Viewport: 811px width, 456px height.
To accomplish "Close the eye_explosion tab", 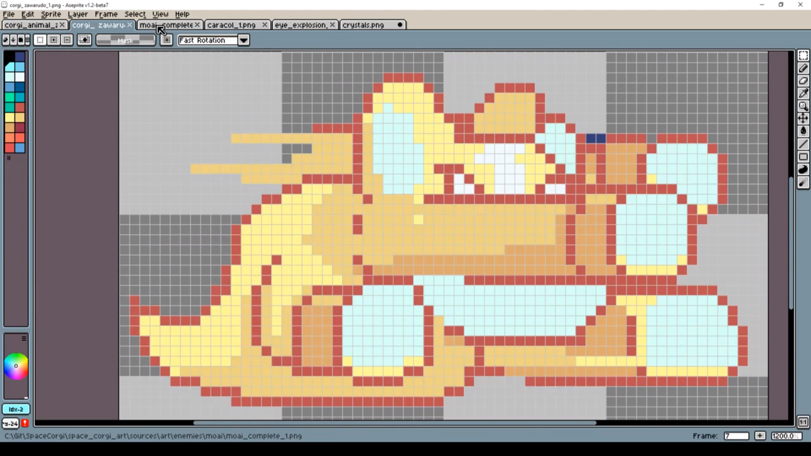I will coord(332,25).
